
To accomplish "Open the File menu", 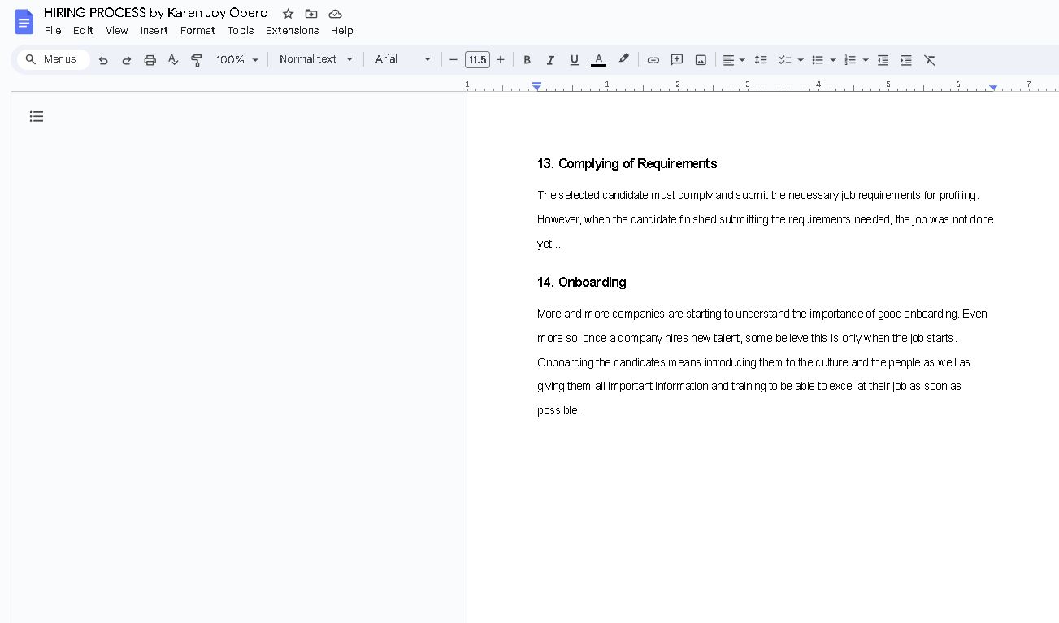I will click(x=53, y=31).
